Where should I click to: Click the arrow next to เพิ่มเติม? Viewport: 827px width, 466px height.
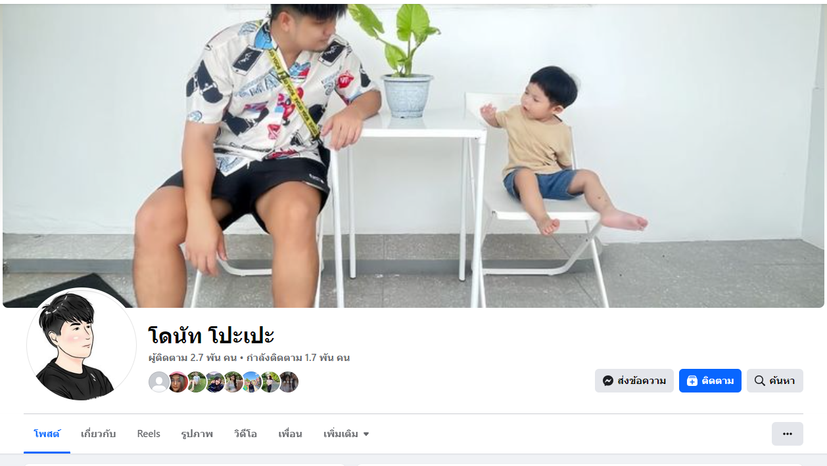tap(366, 434)
